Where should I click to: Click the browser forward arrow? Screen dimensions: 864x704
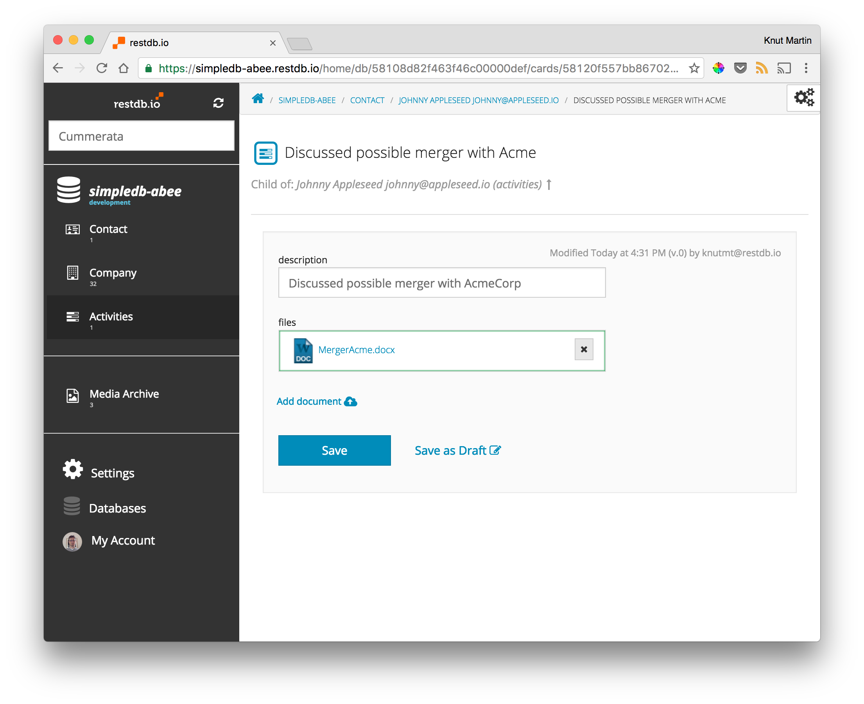point(79,68)
